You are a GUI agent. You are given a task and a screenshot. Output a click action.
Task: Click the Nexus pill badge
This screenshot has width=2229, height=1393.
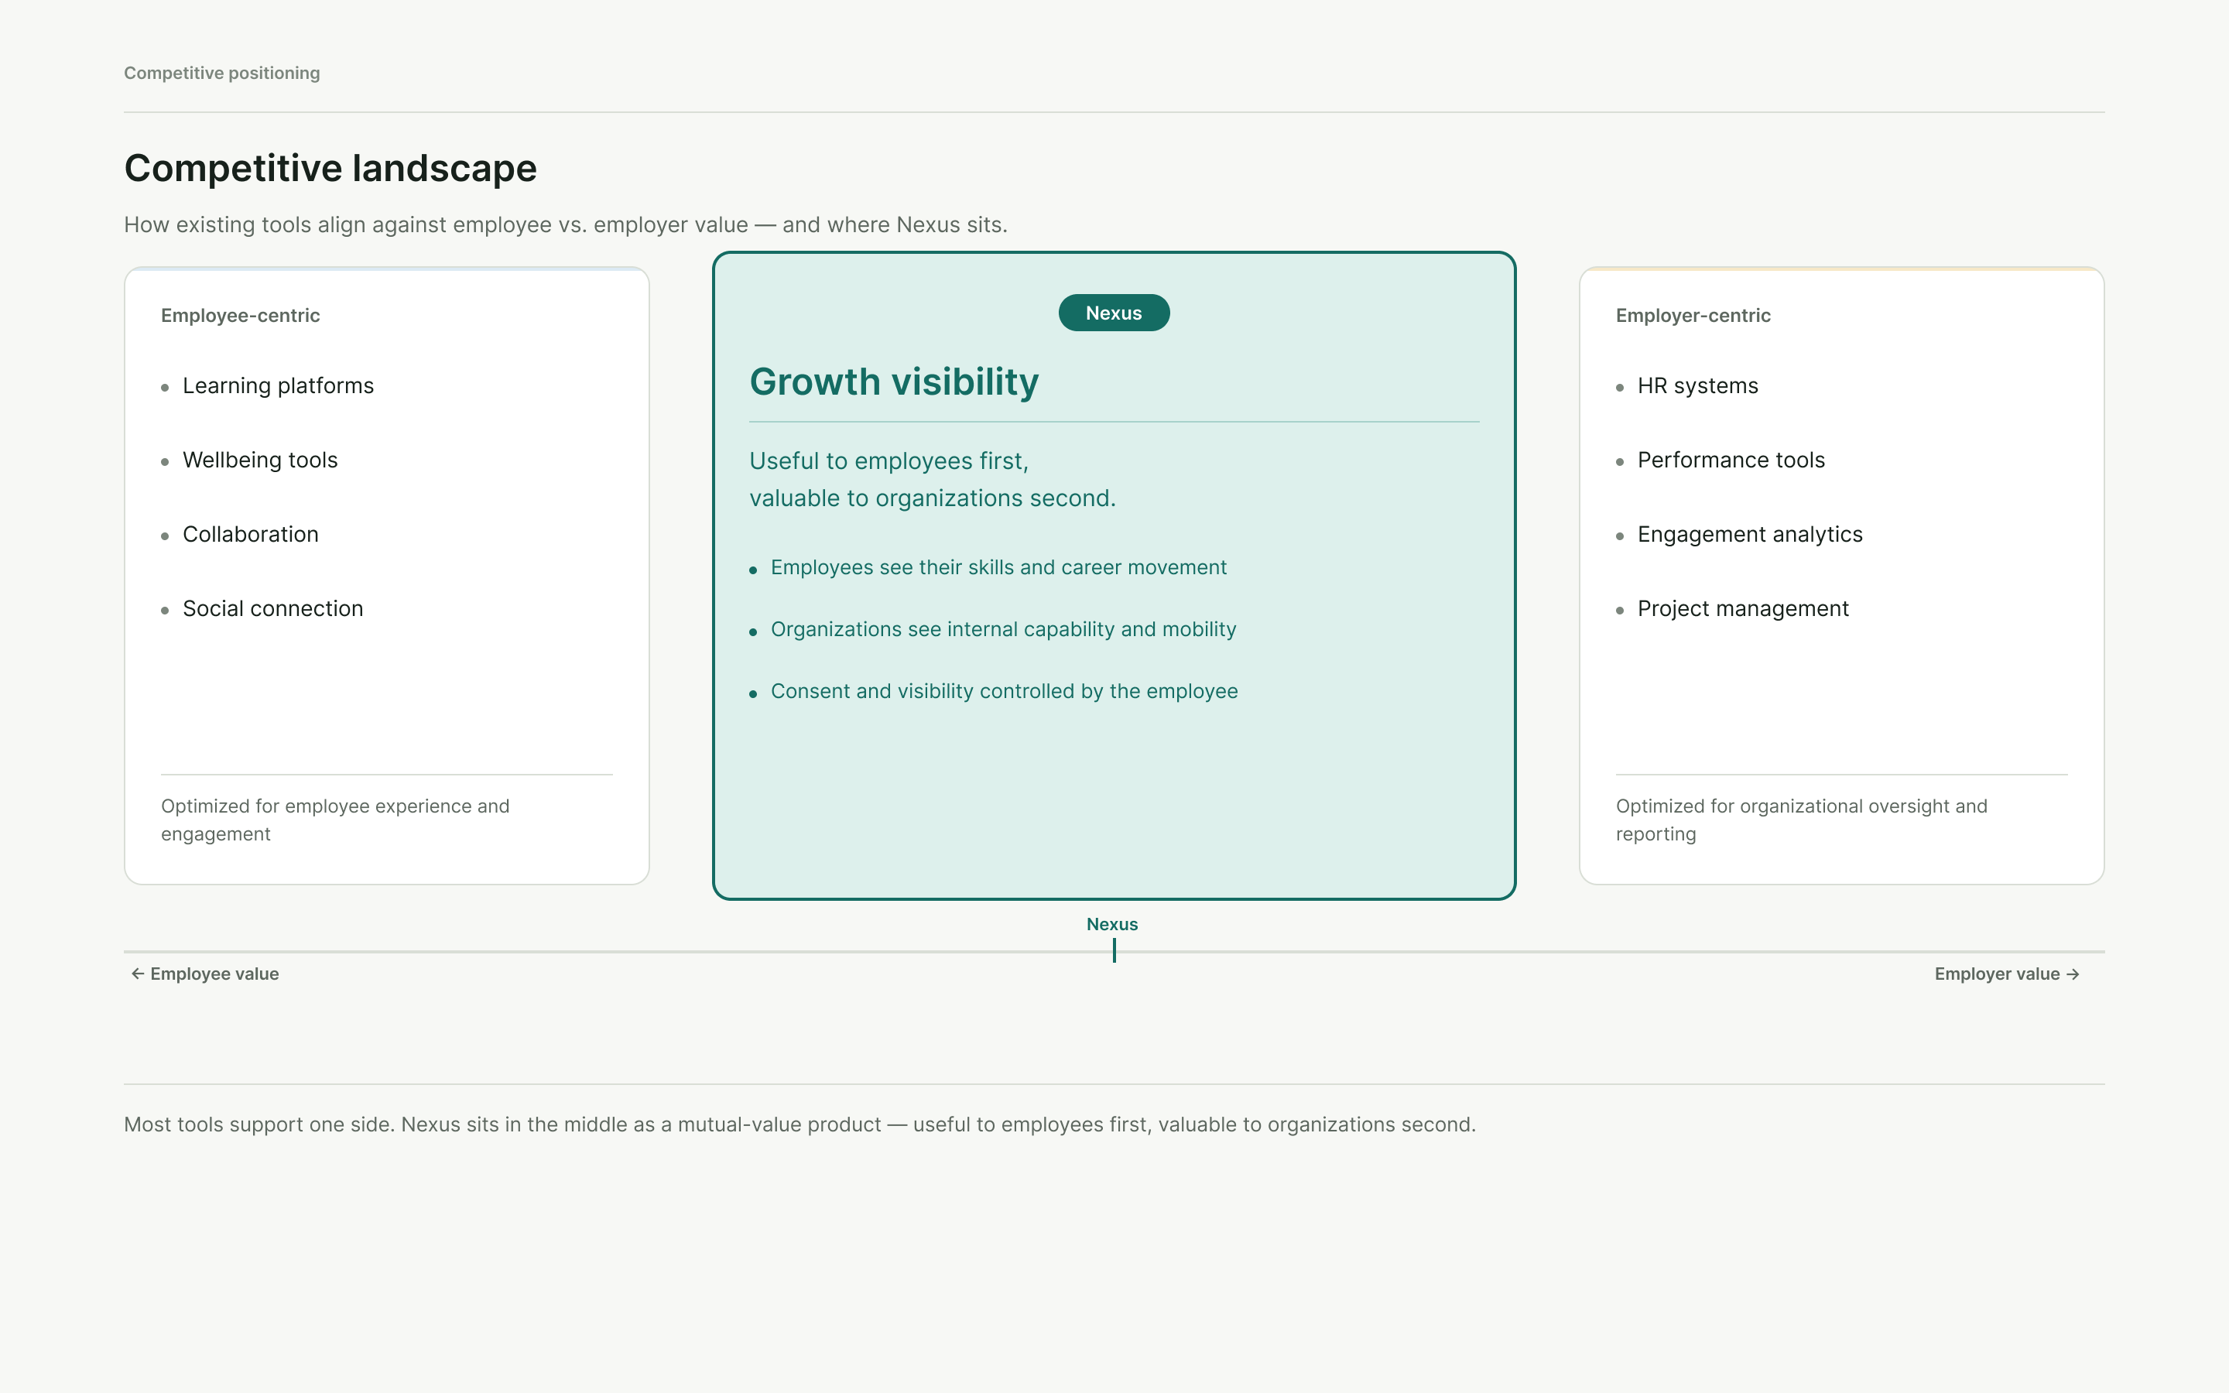1114,313
